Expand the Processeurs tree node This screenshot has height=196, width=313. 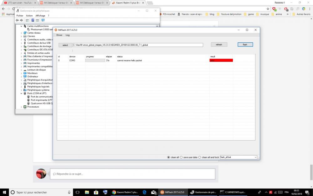21,107
